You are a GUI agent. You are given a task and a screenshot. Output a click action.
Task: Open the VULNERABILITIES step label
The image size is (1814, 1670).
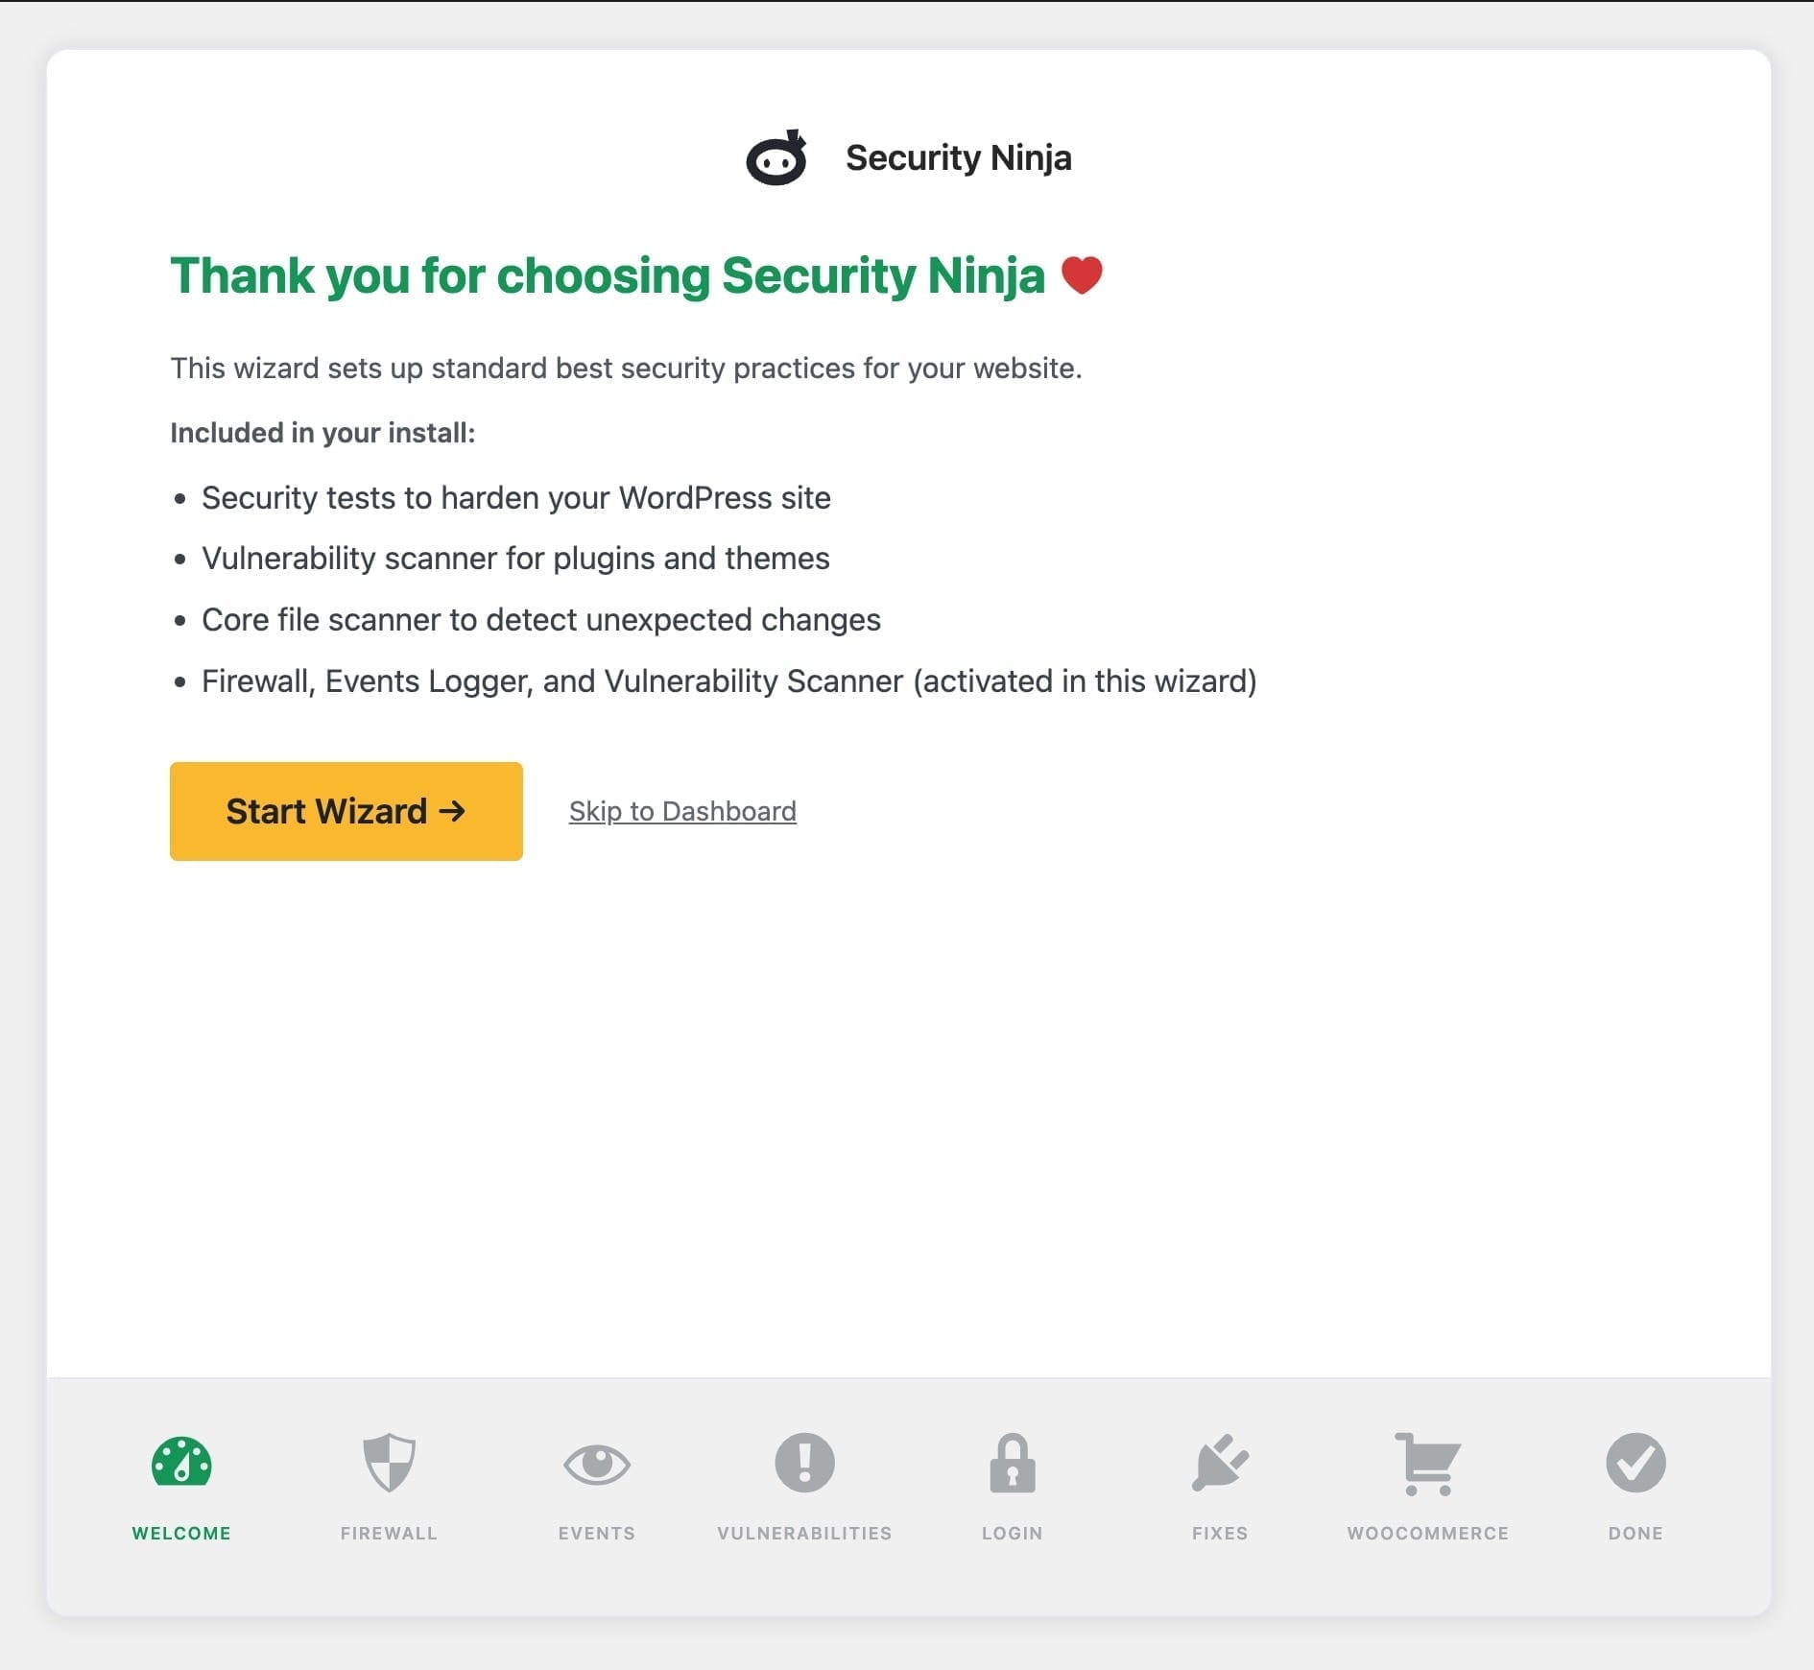[x=804, y=1533]
